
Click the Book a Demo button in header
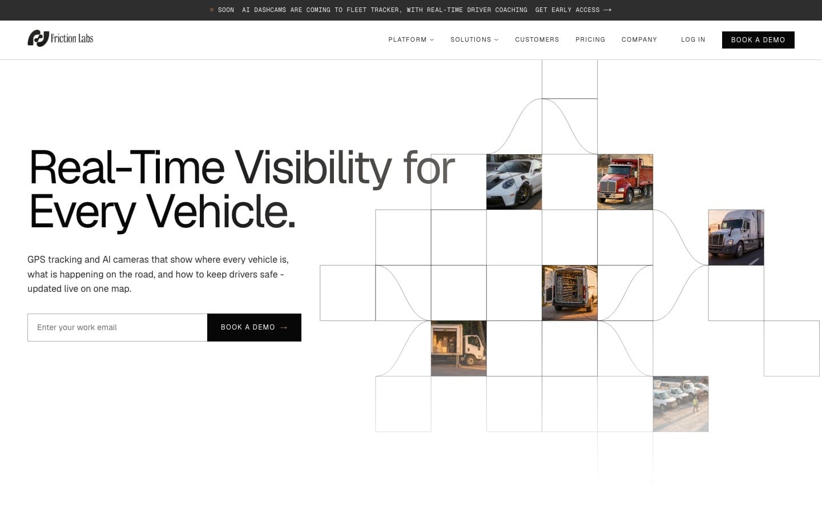[758, 40]
